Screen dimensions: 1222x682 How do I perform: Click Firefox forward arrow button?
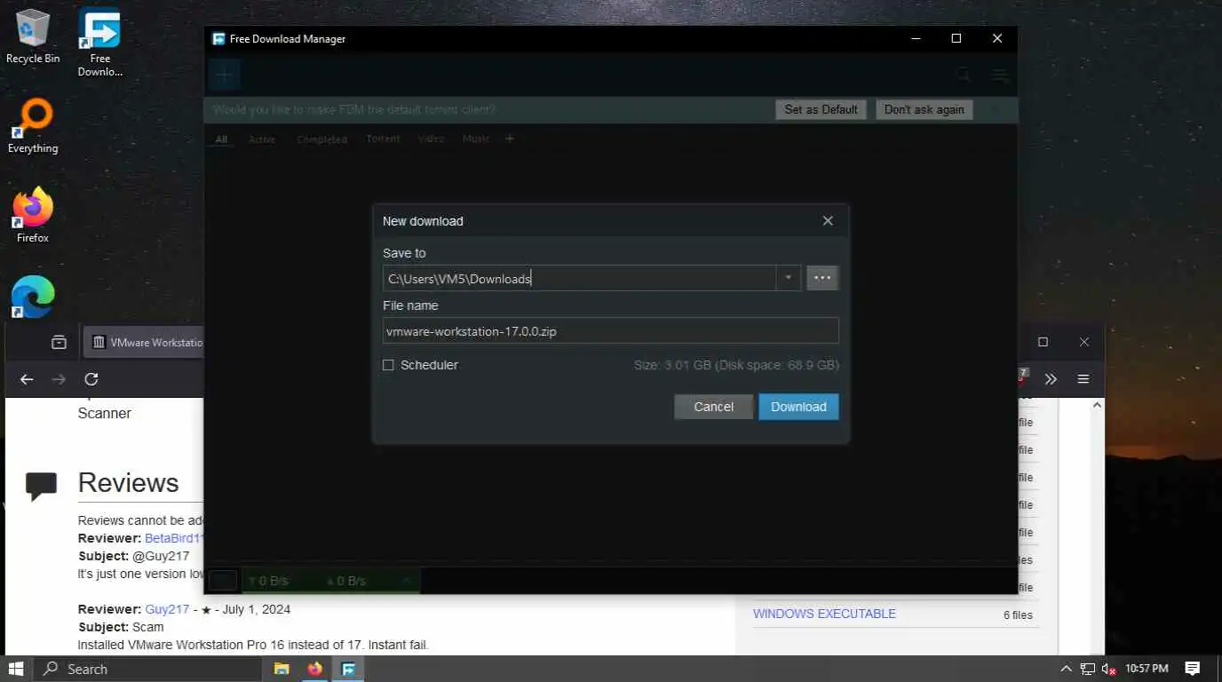pos(59,379)
